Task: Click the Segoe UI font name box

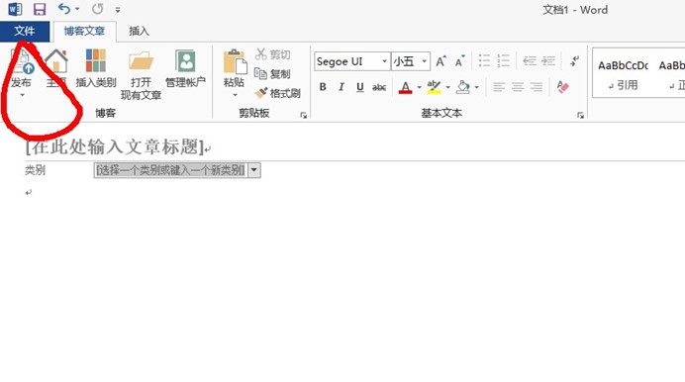Action: click(x=347, y=61)
